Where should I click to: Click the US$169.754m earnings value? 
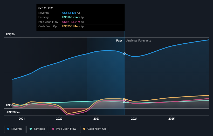(71, 17)
